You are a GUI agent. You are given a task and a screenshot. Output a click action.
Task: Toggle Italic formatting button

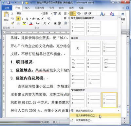[23, 19]
